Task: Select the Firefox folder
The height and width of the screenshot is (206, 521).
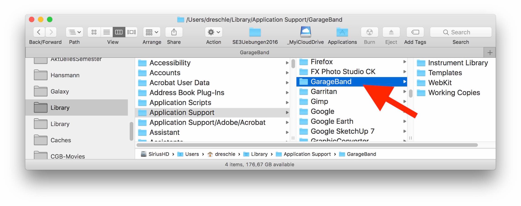Action: [352, 62]
